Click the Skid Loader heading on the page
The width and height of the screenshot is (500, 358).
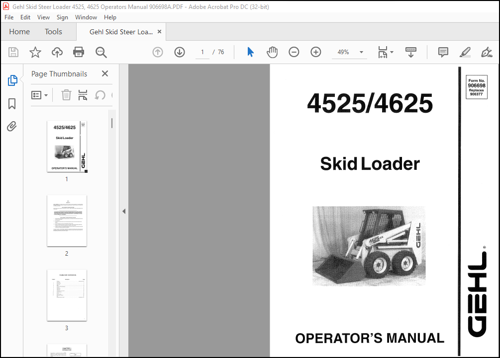(370, 163)
